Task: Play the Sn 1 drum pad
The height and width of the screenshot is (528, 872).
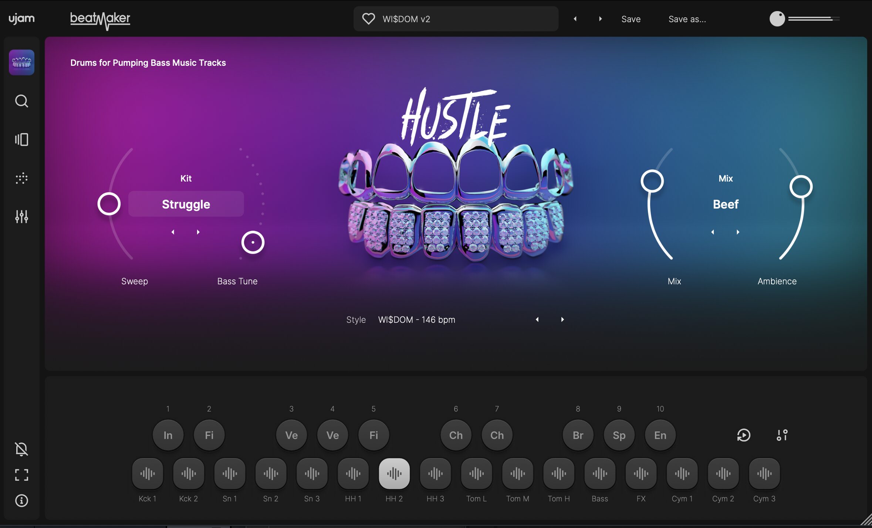Action: [x=230, y=474]
